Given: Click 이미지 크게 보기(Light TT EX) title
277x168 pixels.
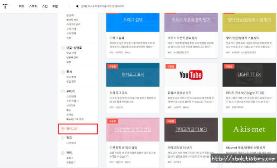Looking at the screenshot, I should (x=245, y=93).
